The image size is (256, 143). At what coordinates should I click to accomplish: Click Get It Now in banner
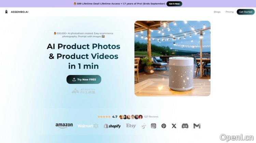[x=174, y=4]
